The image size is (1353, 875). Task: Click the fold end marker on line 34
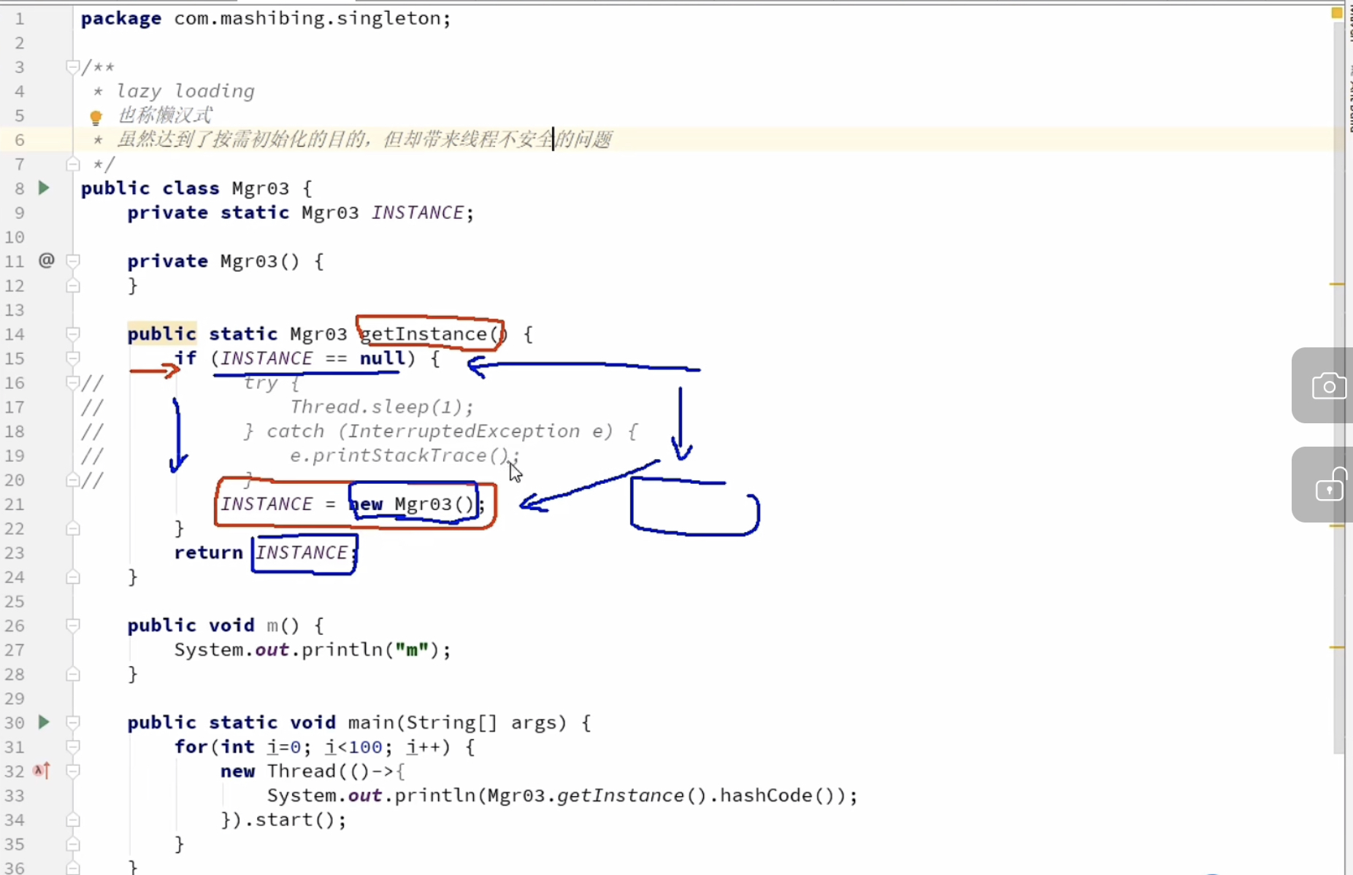tap(73, 820)
